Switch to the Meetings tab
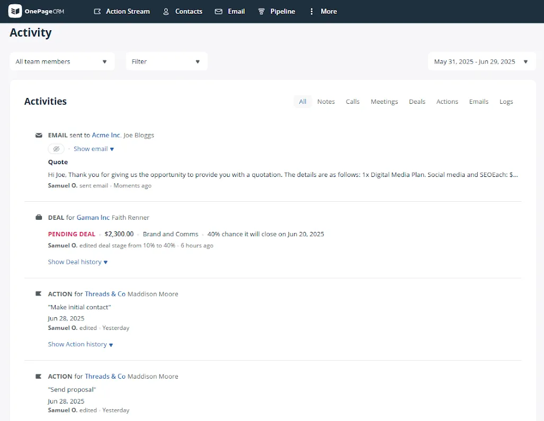This screenshot has width=544, height=421. [x=384, y=102]
